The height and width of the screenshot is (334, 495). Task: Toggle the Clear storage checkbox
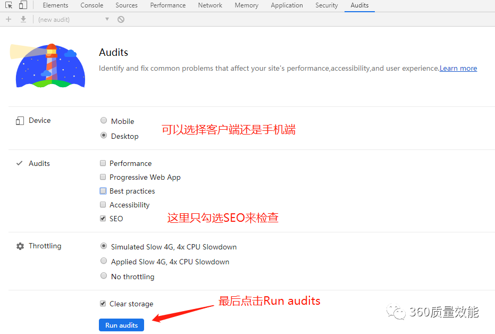(103, 304)
